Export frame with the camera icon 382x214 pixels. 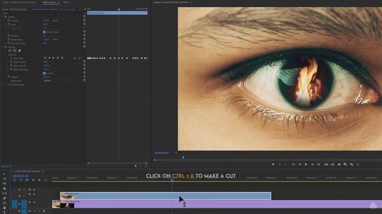coord(339,164)
